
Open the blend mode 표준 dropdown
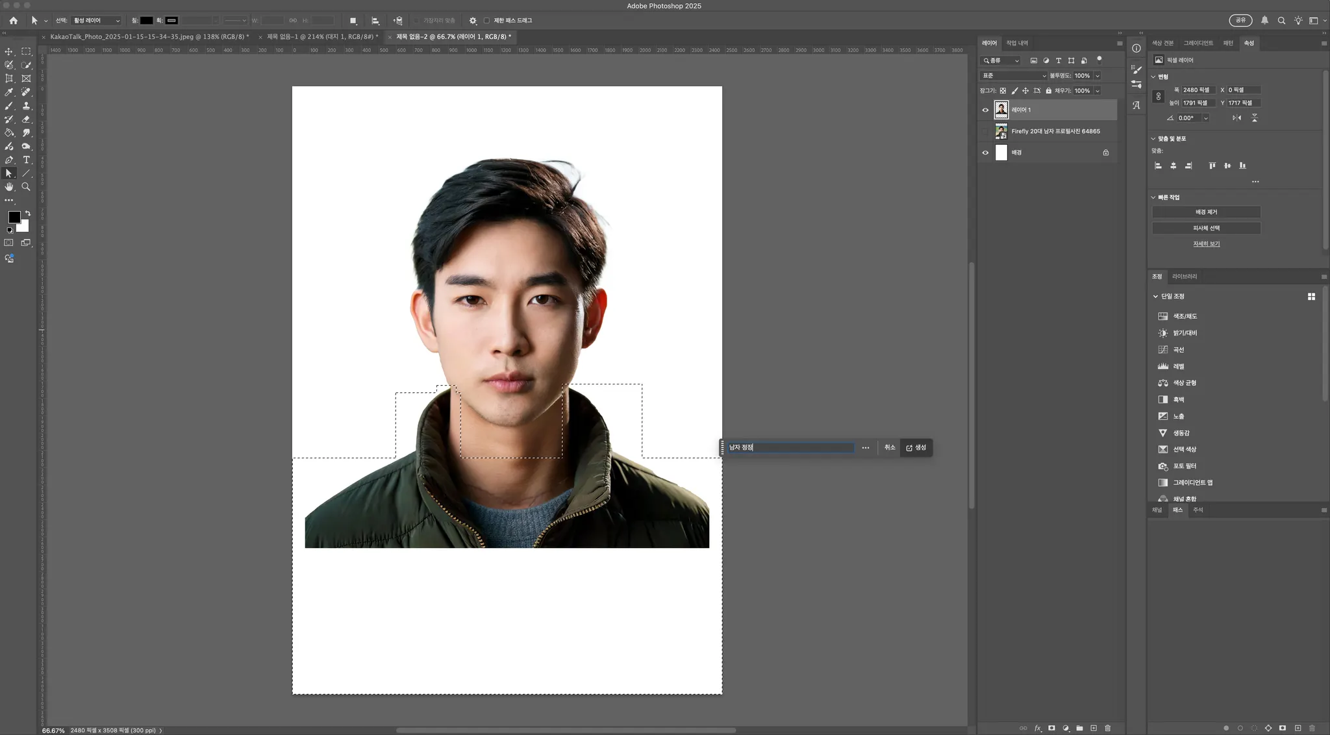coord(1013,76)
